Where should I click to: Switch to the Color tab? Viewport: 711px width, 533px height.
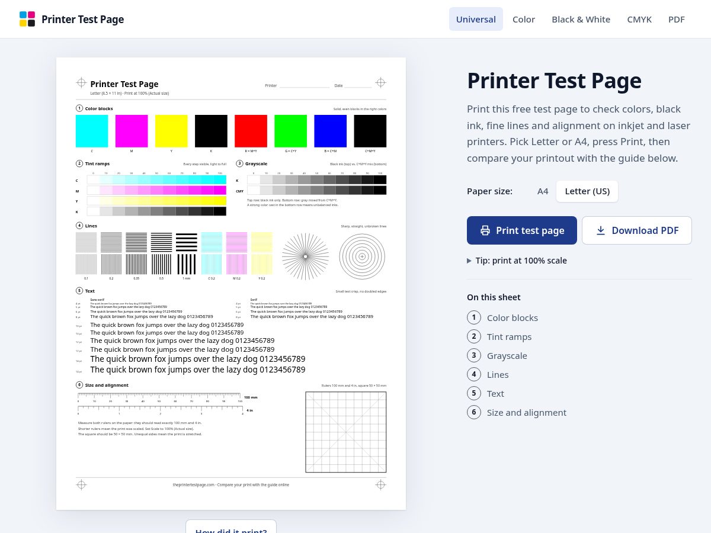[x=524, y=19]
